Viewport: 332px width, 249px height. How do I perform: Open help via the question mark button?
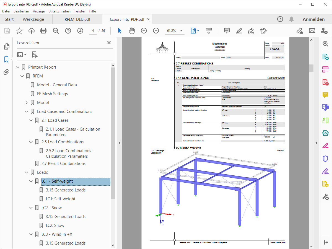point(280,19)
